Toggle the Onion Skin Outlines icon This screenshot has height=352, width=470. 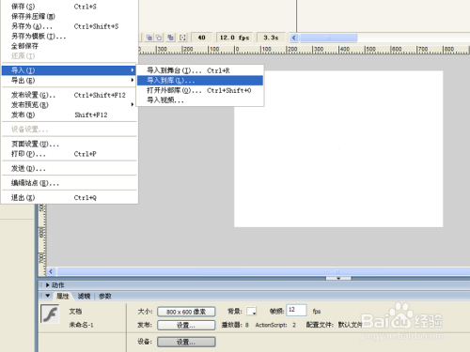point(159,38)
